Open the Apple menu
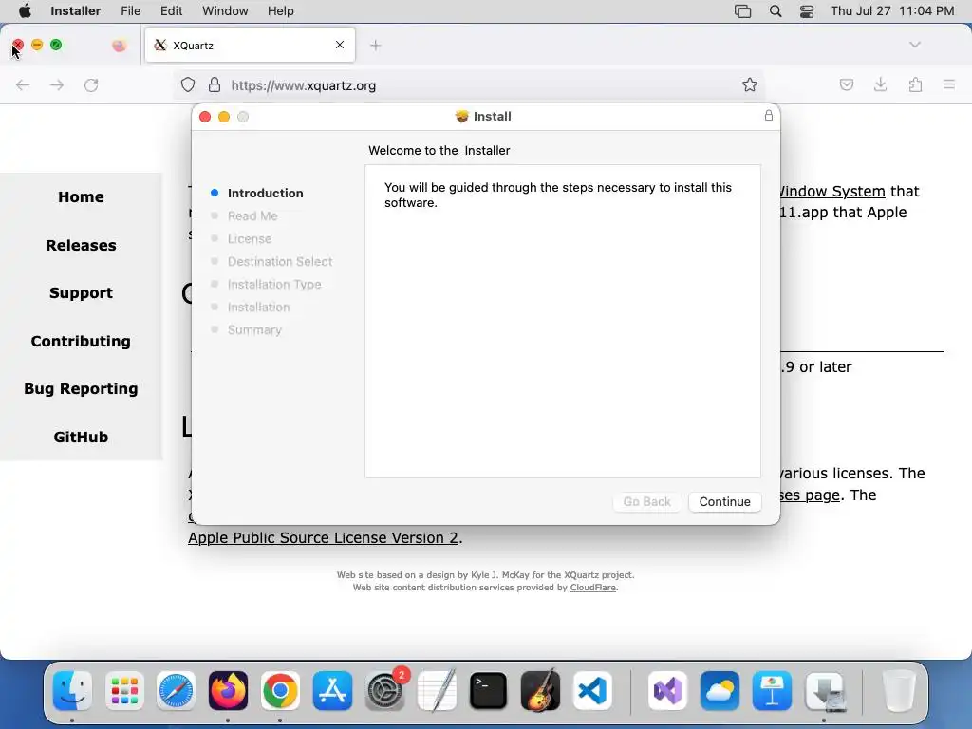This screenshot has width=972, height=729. pyautogui.click(x=24, y=10)
